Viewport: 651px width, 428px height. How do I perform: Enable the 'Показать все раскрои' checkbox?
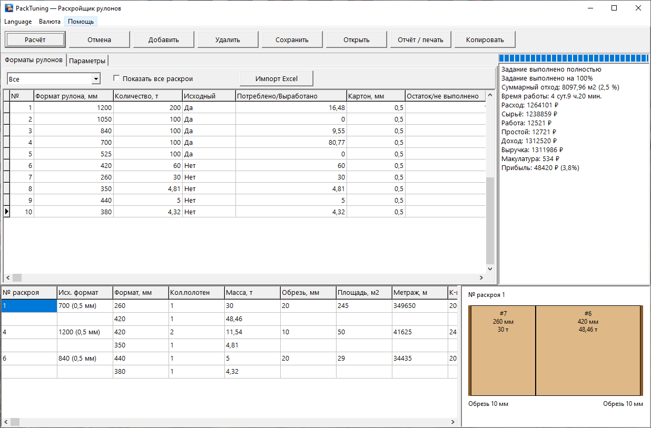pyautogui.click(x=117, y=79)
